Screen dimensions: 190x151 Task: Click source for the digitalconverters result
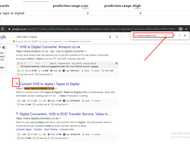(96, 134)
